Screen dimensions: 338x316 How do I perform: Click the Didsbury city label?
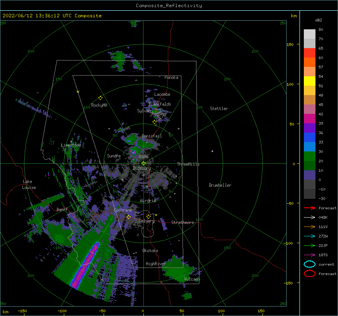142,168
